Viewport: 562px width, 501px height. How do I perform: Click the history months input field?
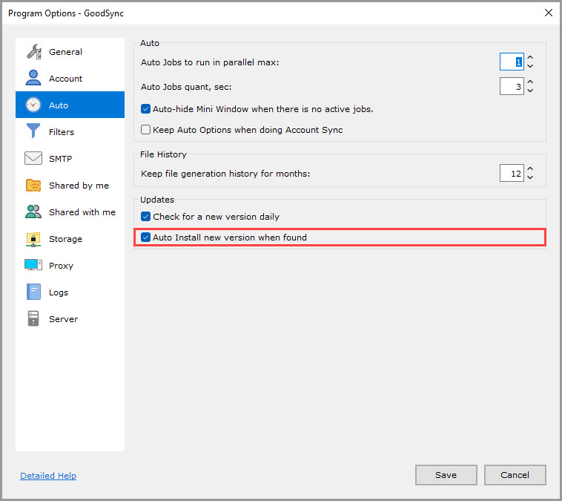(x=512, y=173)
